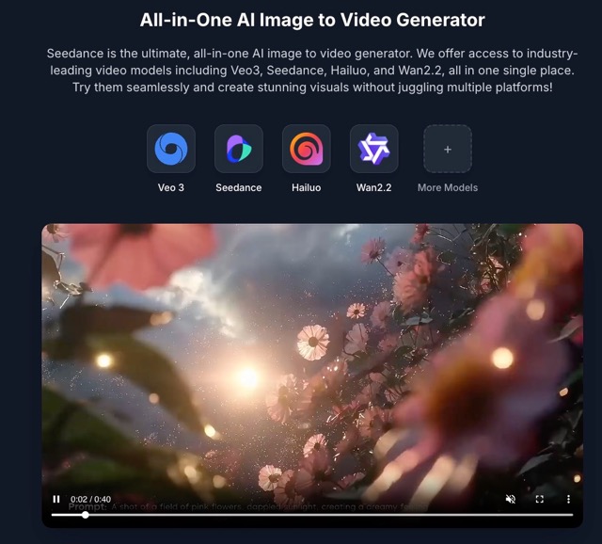The height and width of the screenshot is (544, 602).
Task: Enter fullscreen video mode
Action: coord(540,499)
